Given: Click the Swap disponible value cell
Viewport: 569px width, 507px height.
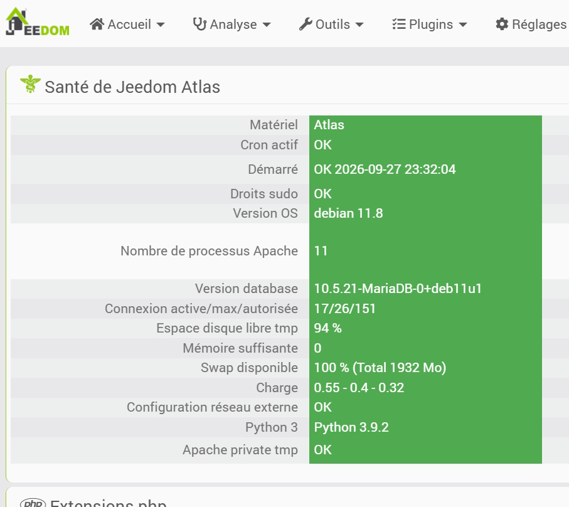Looking at the screenshot, I should (x=425, y=368).
